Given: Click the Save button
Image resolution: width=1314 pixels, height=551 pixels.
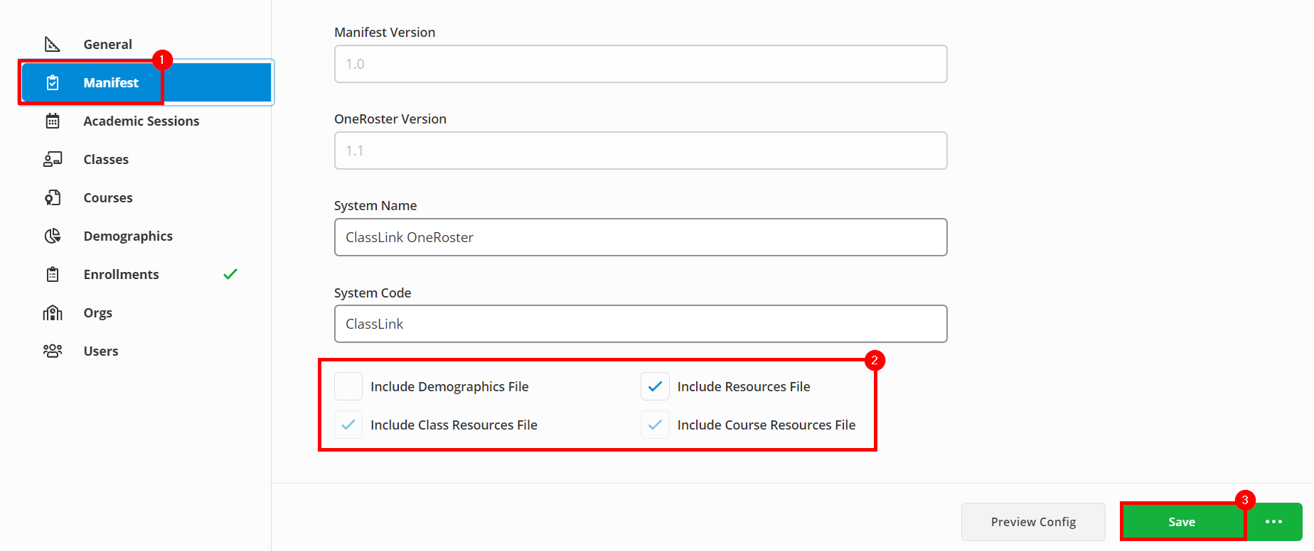Looking at the screenshot, I should (1182, 521).
